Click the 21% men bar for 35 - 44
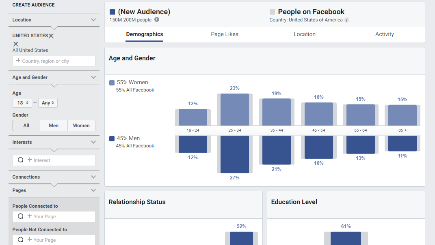Viewport: 435px width, 245px height. tap(277, 150)
